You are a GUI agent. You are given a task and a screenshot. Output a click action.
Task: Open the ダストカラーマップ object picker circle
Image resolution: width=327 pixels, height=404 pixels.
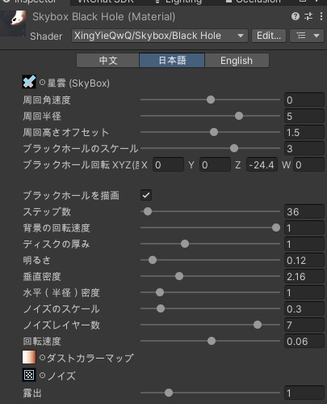tap(42, 358)
